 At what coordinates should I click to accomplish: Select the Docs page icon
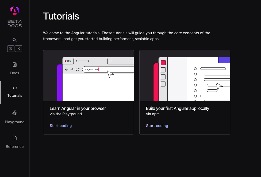[x=14, y=64]
